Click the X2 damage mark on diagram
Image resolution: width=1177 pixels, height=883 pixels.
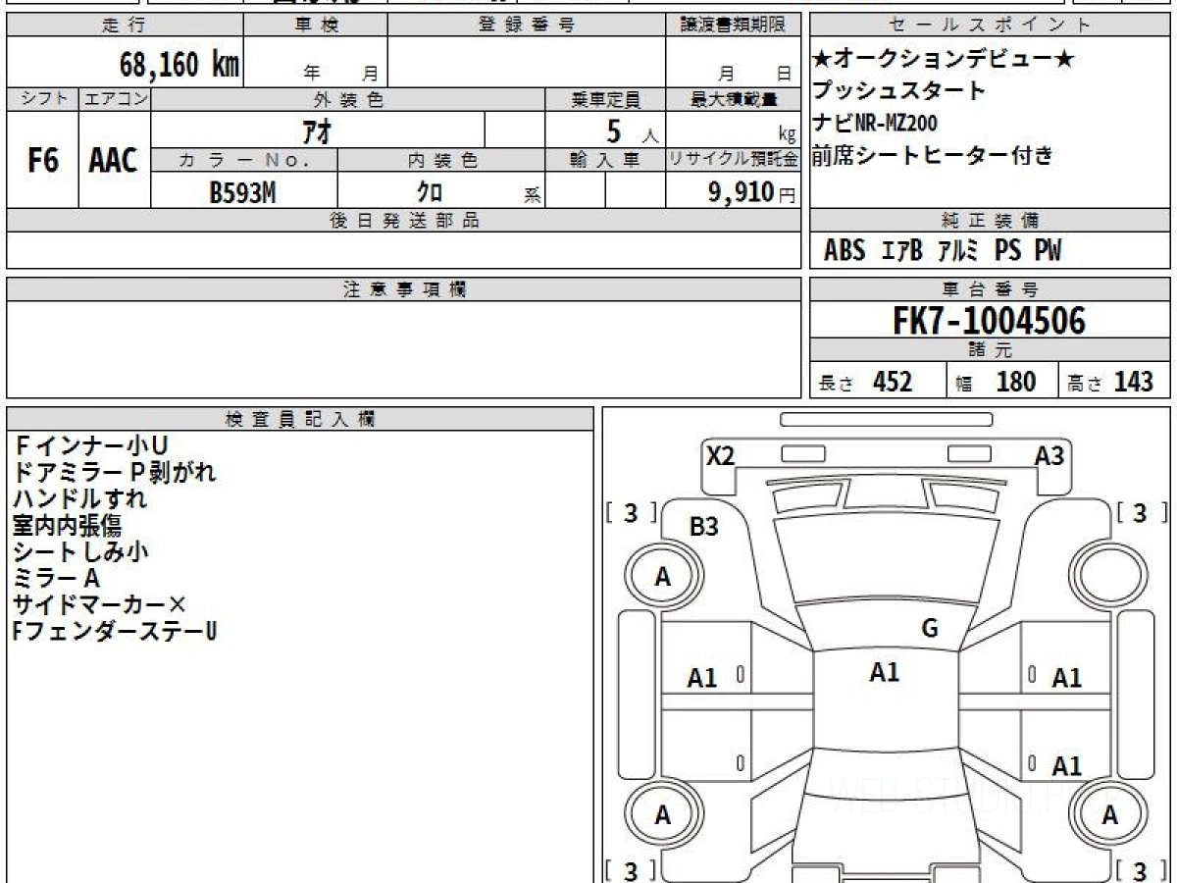pos(721,455)
